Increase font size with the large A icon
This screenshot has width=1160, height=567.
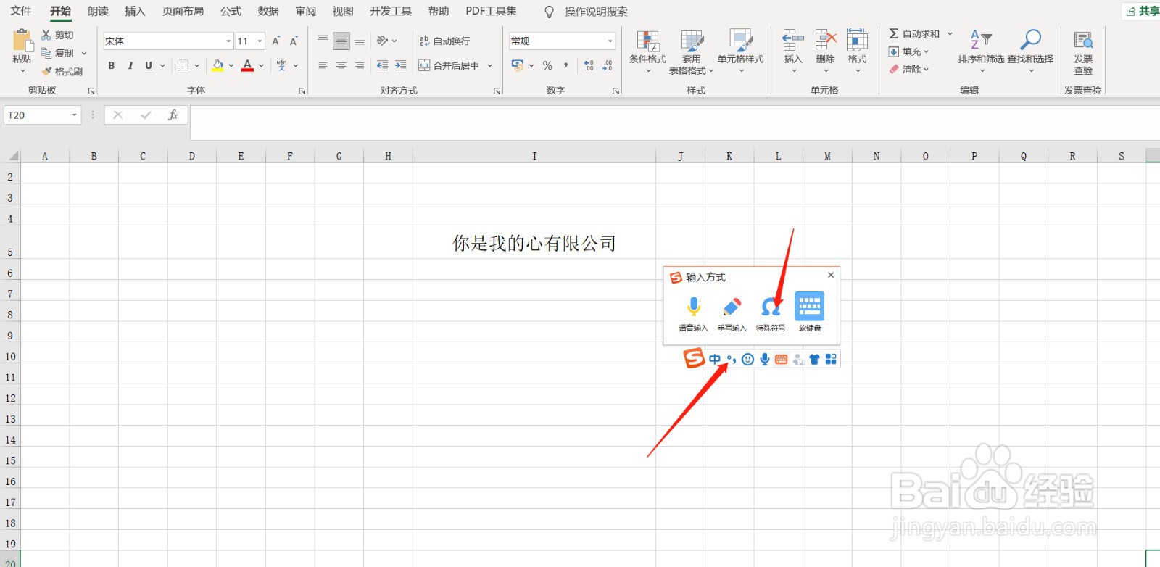[275, 41]
